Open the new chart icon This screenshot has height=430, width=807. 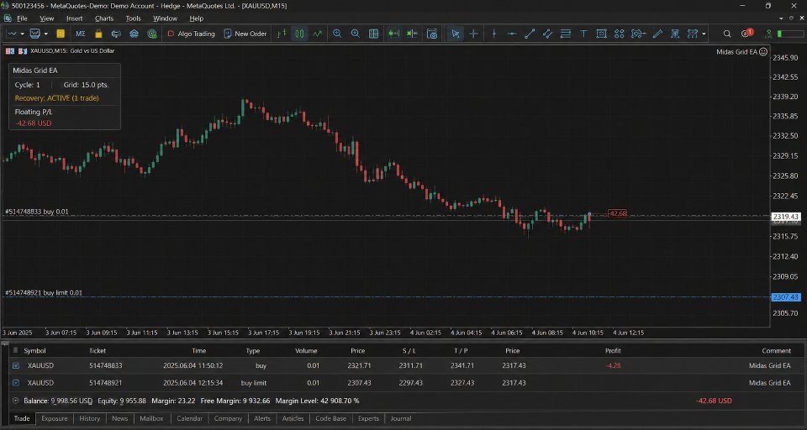pos(12,34)
